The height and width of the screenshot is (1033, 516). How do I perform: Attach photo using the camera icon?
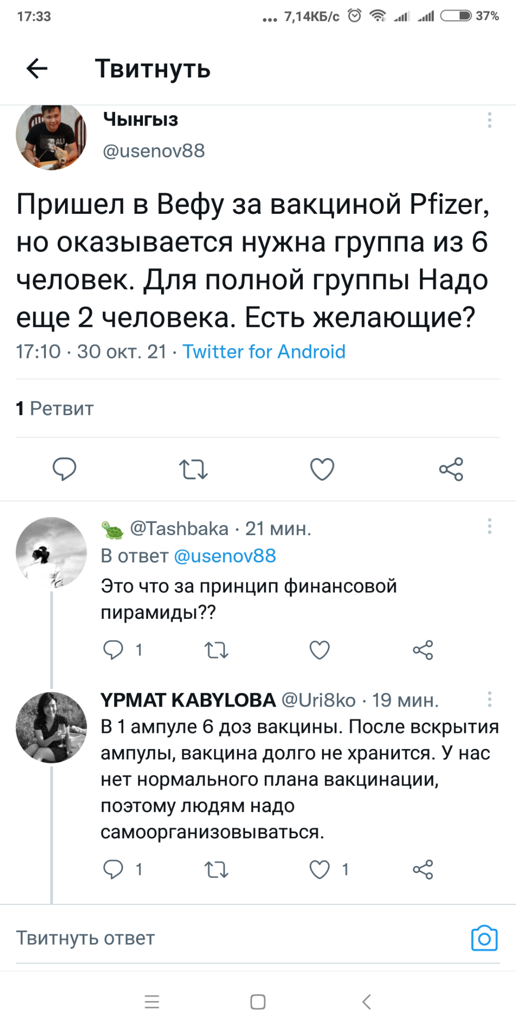click(484, 938)
